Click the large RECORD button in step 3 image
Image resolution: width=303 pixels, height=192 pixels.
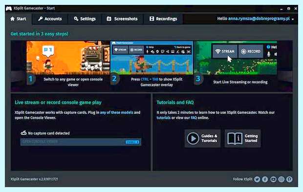pyautogui.click(x=251, y=51)
